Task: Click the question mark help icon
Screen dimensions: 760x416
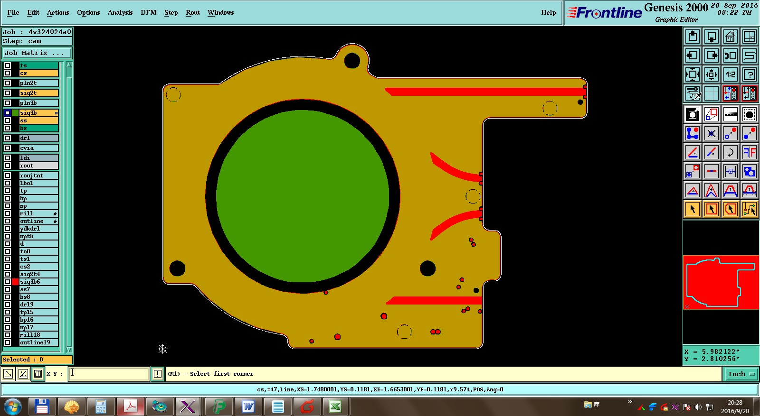Action: [750, 74]
